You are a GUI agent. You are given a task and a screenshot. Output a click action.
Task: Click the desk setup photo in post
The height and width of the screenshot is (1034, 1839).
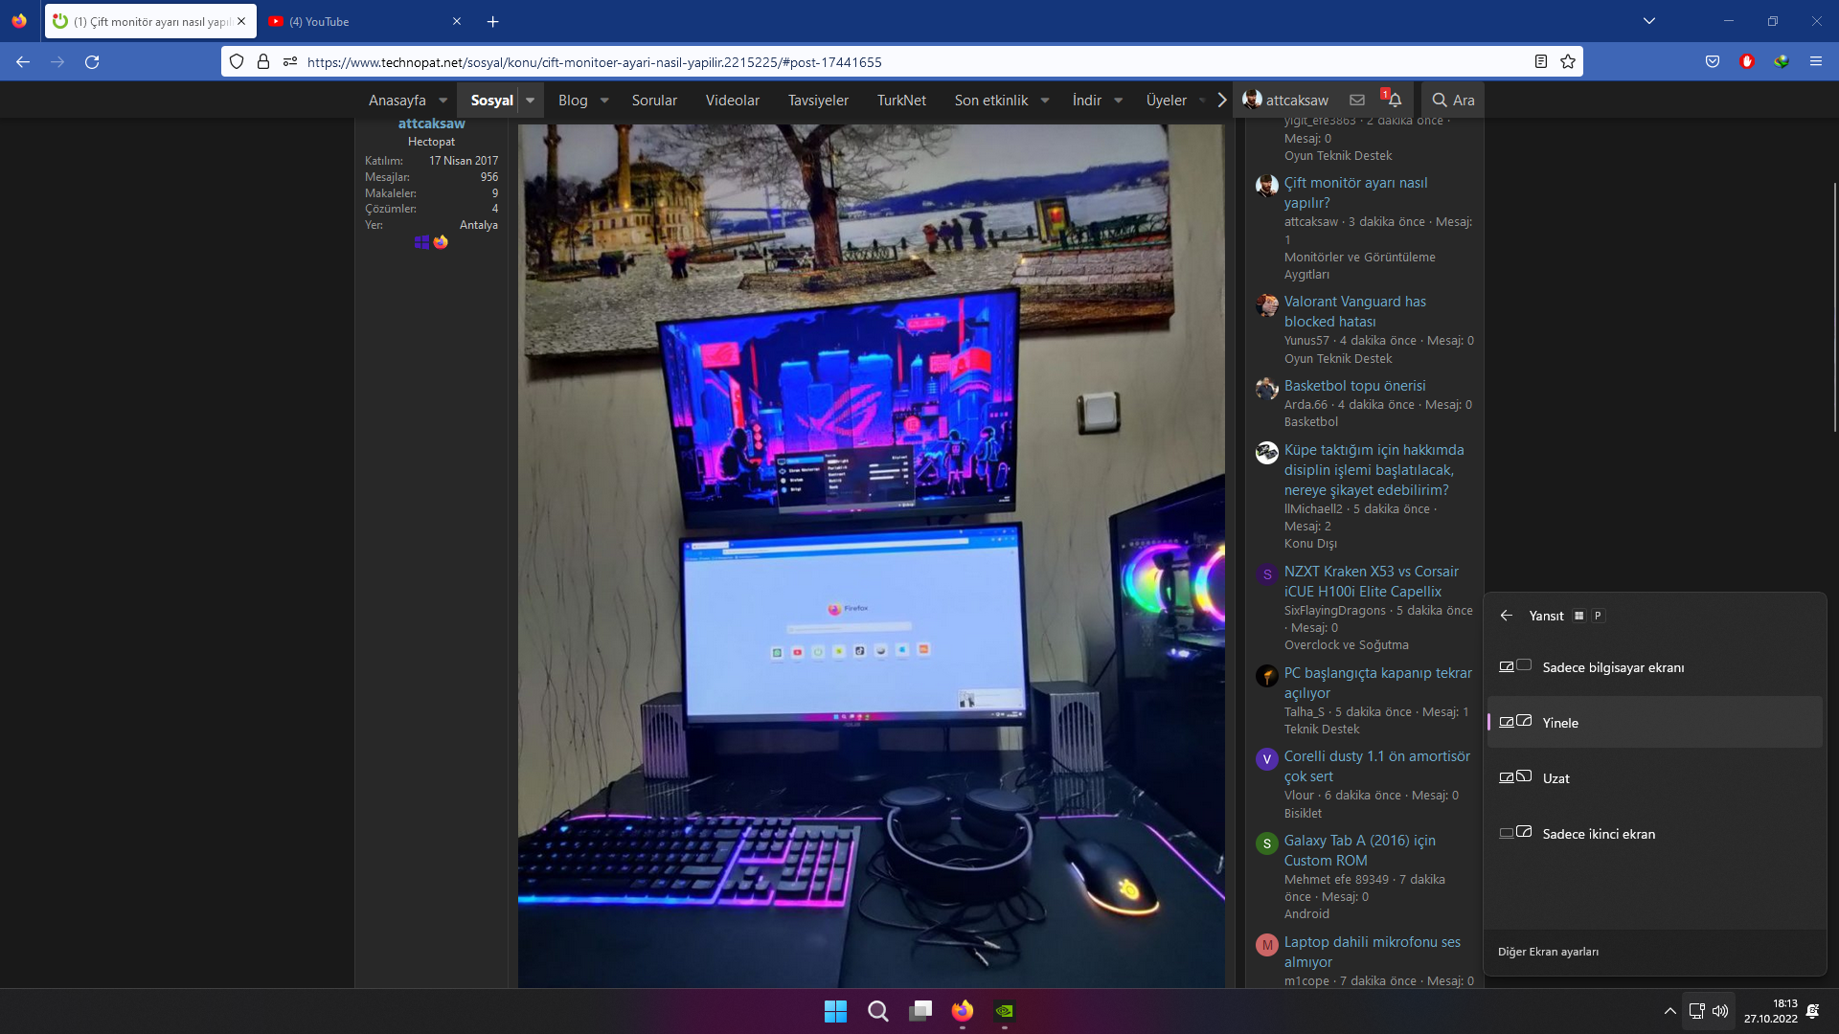(x=871, y=555)
